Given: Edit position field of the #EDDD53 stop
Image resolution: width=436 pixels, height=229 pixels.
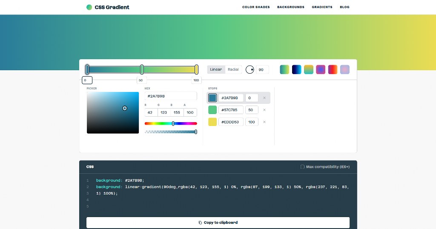Looking at the screenshot, I should pos(252,122).
